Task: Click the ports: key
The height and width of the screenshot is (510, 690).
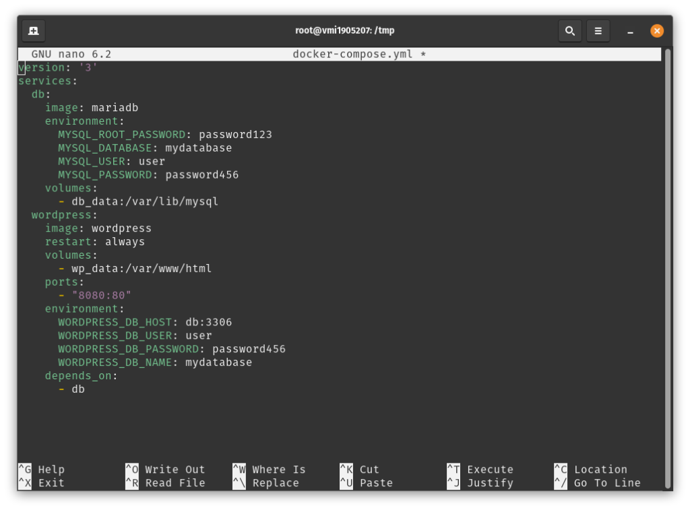Action: pyautogui.click(x=64, y=282)
